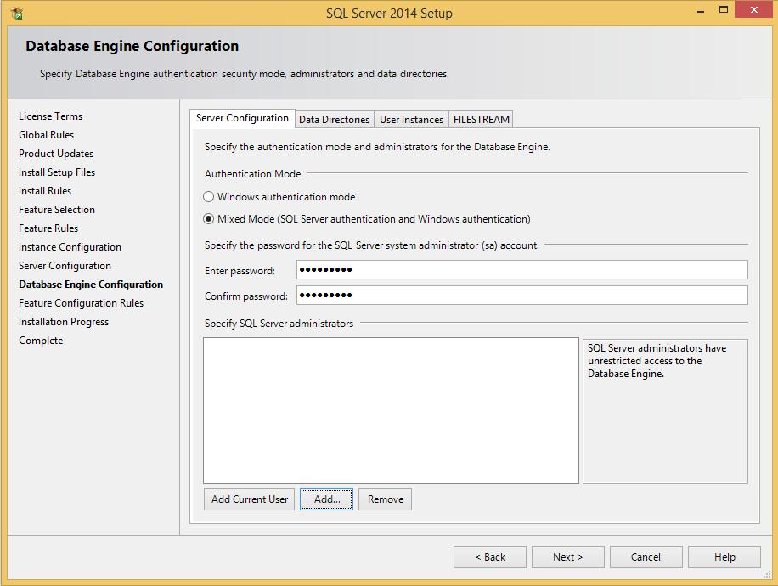
Task: Click Feature Configuration Rules step
Action: [81, 303]
